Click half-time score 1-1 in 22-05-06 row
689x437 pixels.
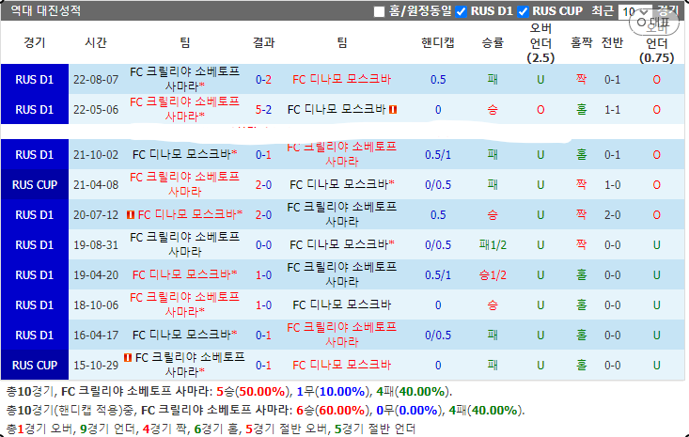(x=612, y=109)
